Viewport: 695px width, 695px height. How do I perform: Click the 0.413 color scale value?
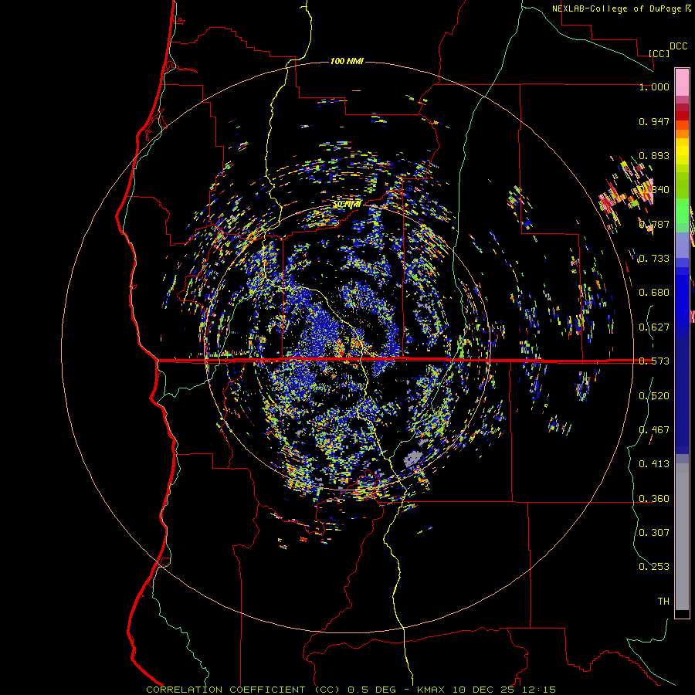pos(654,464)
